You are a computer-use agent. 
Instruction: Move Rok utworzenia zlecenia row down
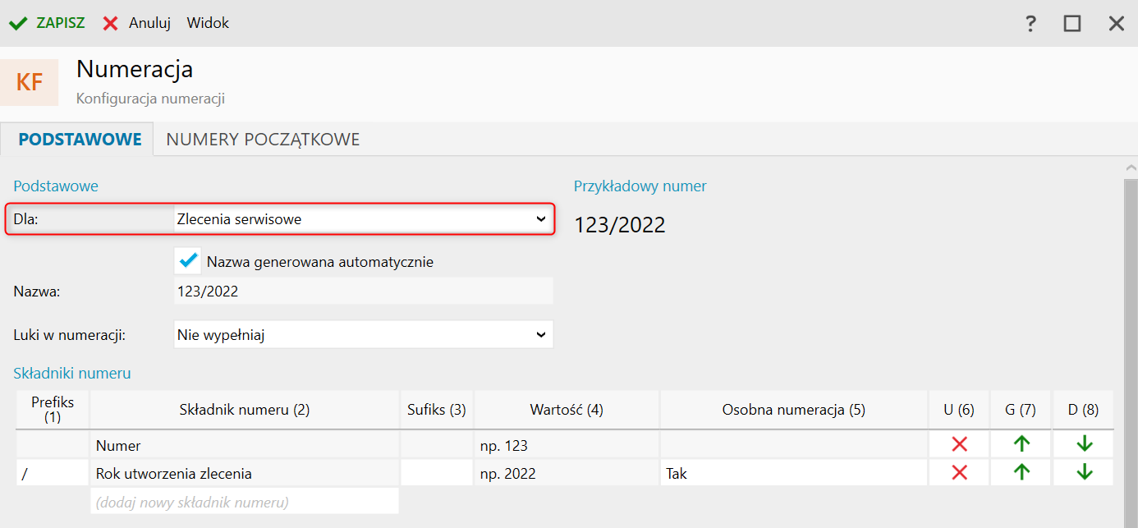click(x=1084, y=473)
